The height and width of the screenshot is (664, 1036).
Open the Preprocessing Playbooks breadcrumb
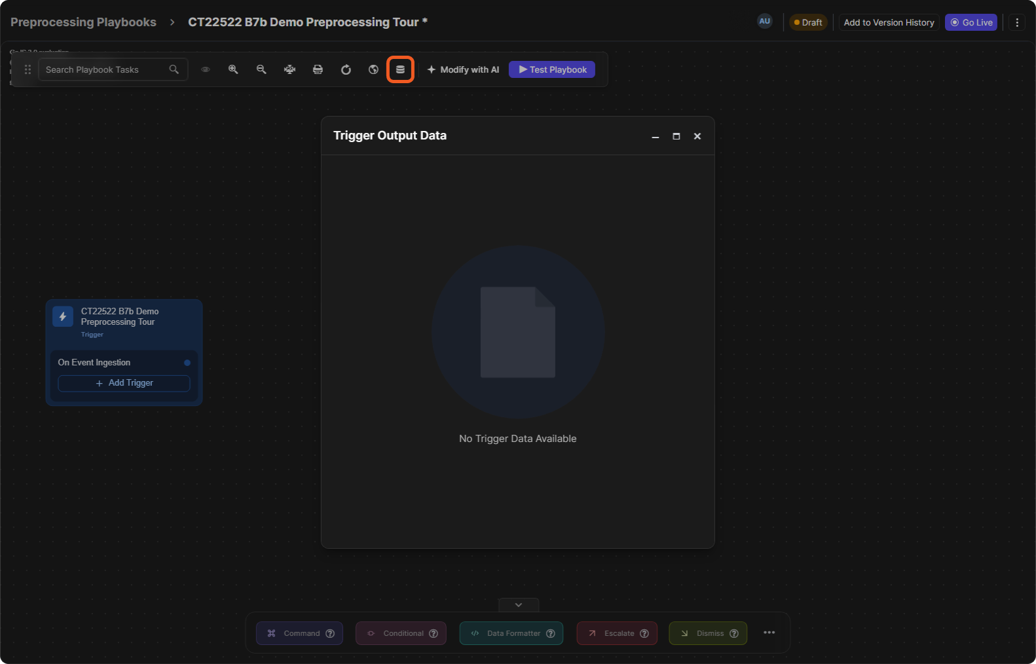click(83, 22)
